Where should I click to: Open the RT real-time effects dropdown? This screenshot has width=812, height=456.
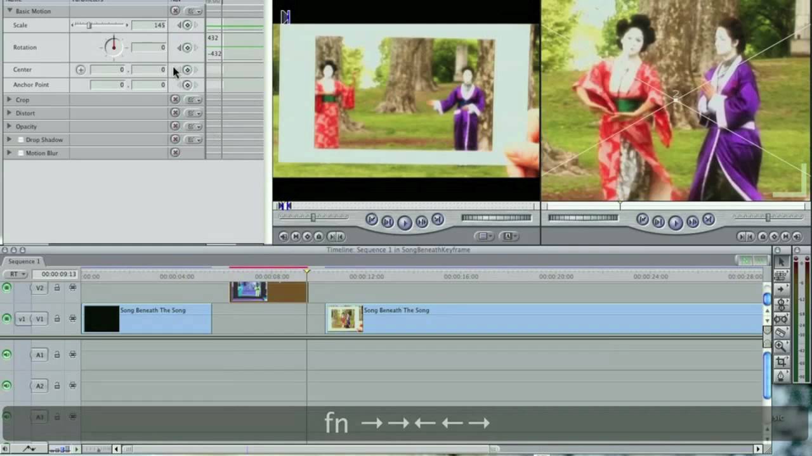click(16, 274)
